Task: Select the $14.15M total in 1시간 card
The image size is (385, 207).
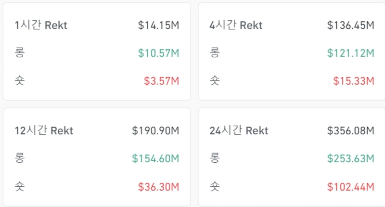Action: pyautogui.click(x=158, y=26)
